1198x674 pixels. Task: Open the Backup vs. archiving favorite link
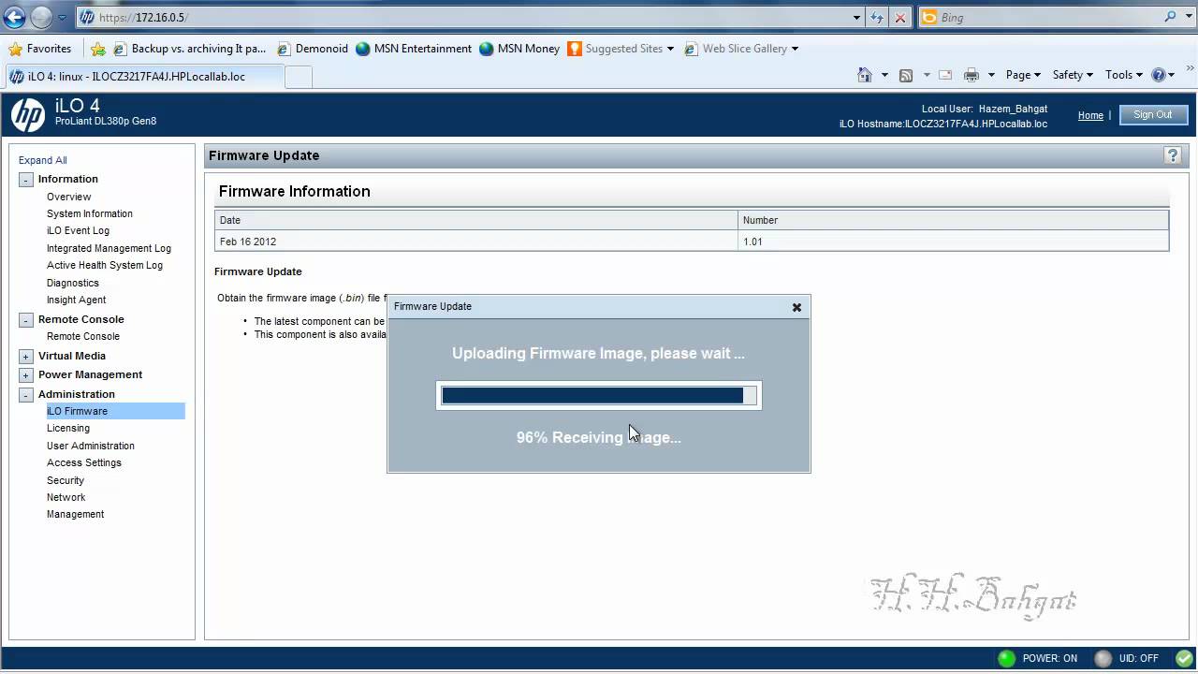[190, 49]
